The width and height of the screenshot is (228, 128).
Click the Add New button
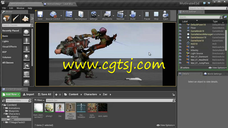pyautogui.click(x=11, y=94)
